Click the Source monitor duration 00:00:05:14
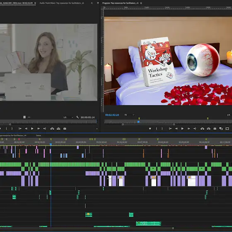The height and width of the screenshot is (232, 232). point(87,117)
